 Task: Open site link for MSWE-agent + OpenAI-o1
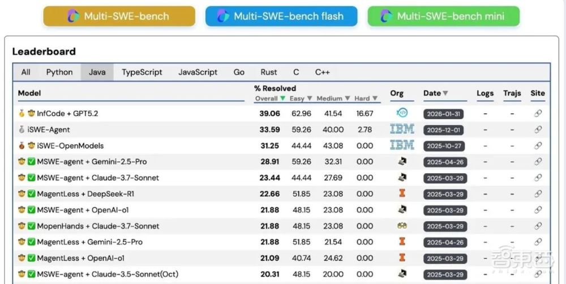tap(538, 210)
